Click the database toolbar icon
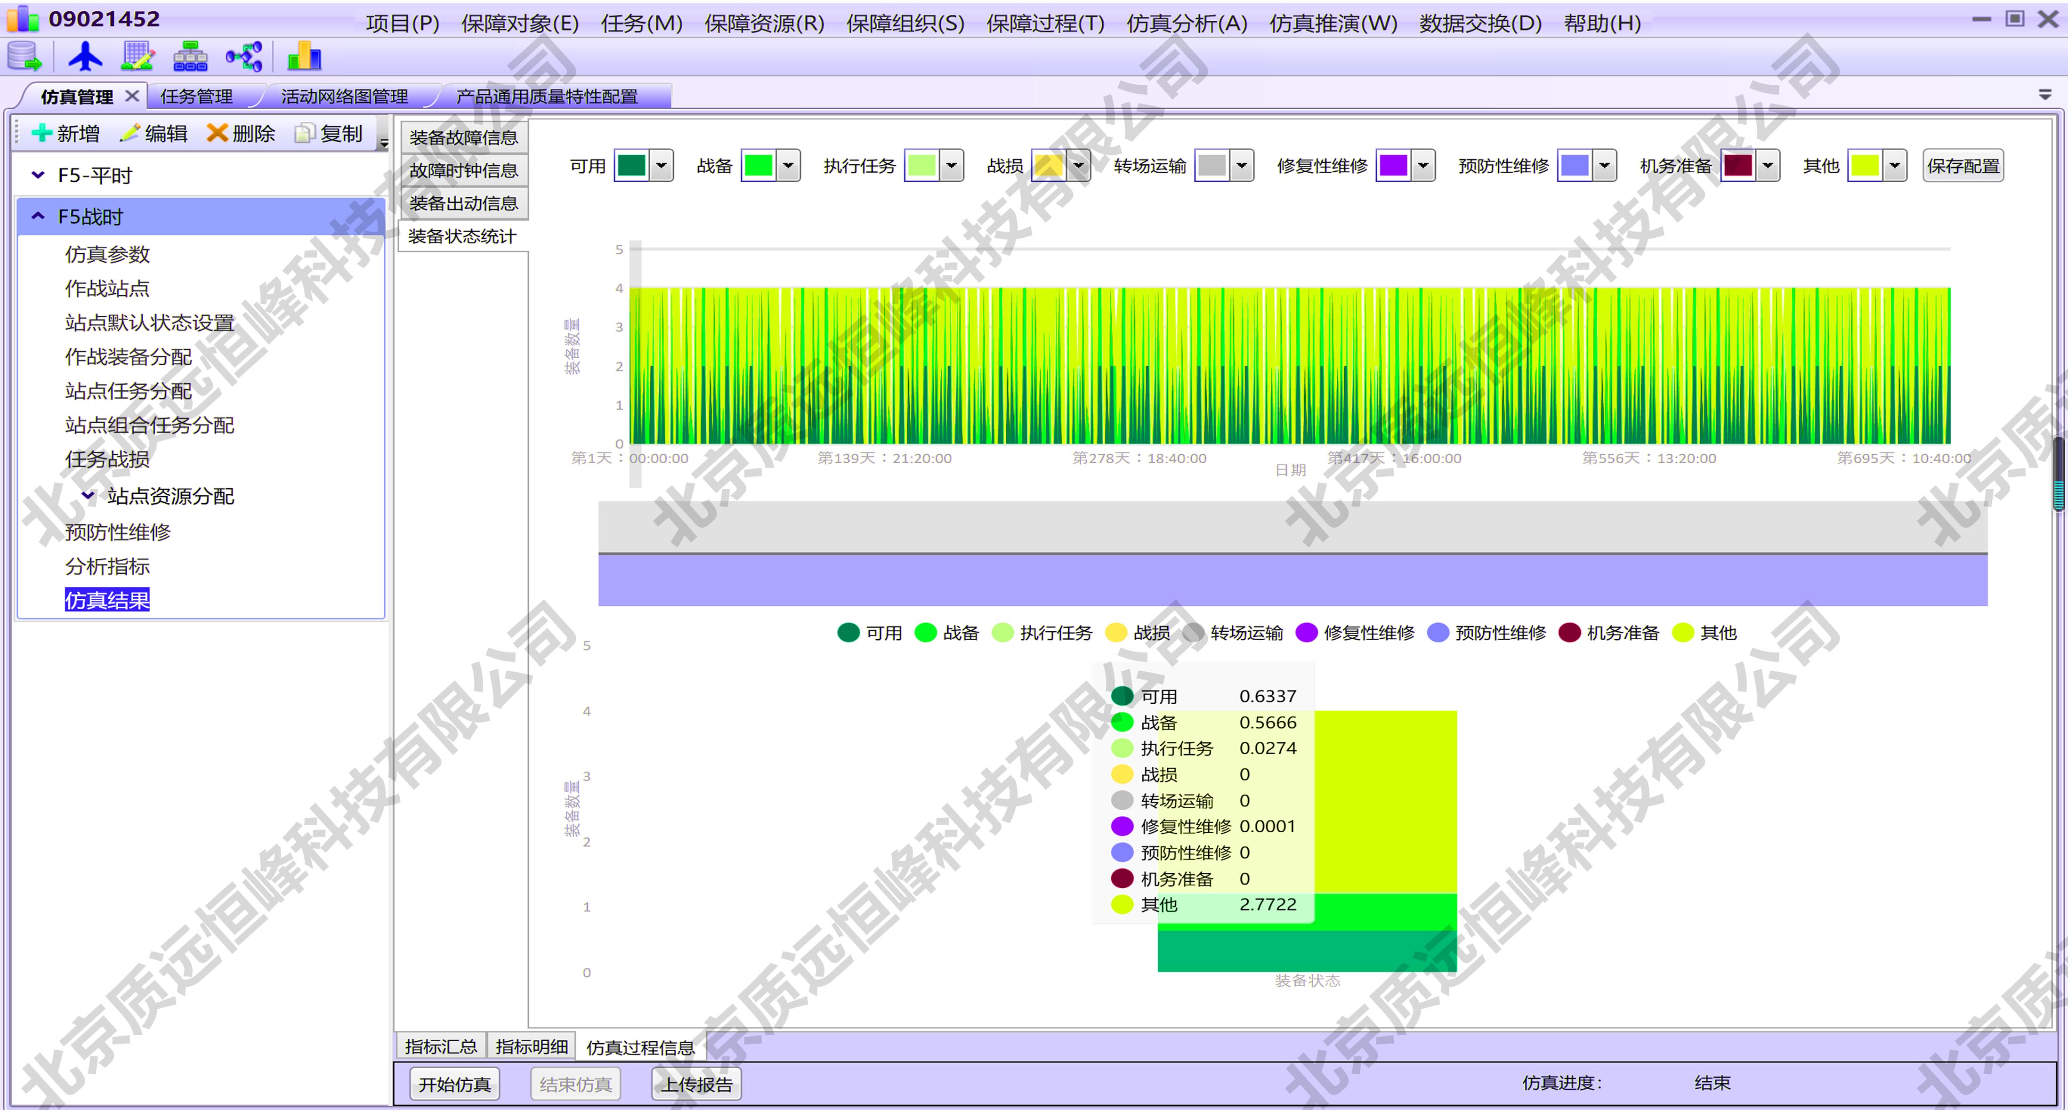The height and width of the screenshot is (1110, 2068). coord(24,57)
